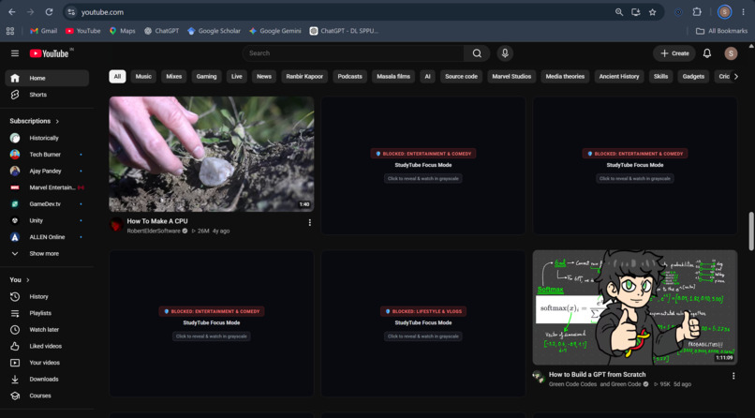Select the News chip
This screenshot has width=755, height=418.
[264, 76]
